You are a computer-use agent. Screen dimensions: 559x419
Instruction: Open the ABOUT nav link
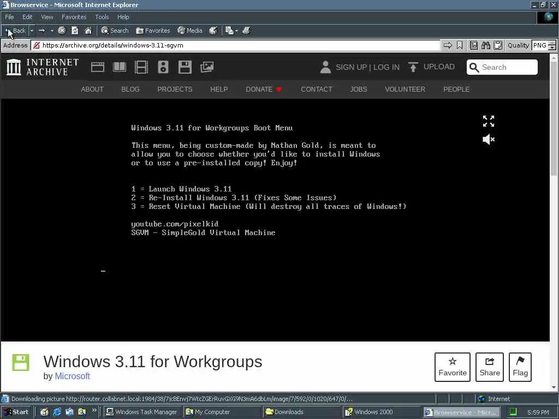point(92,89)
